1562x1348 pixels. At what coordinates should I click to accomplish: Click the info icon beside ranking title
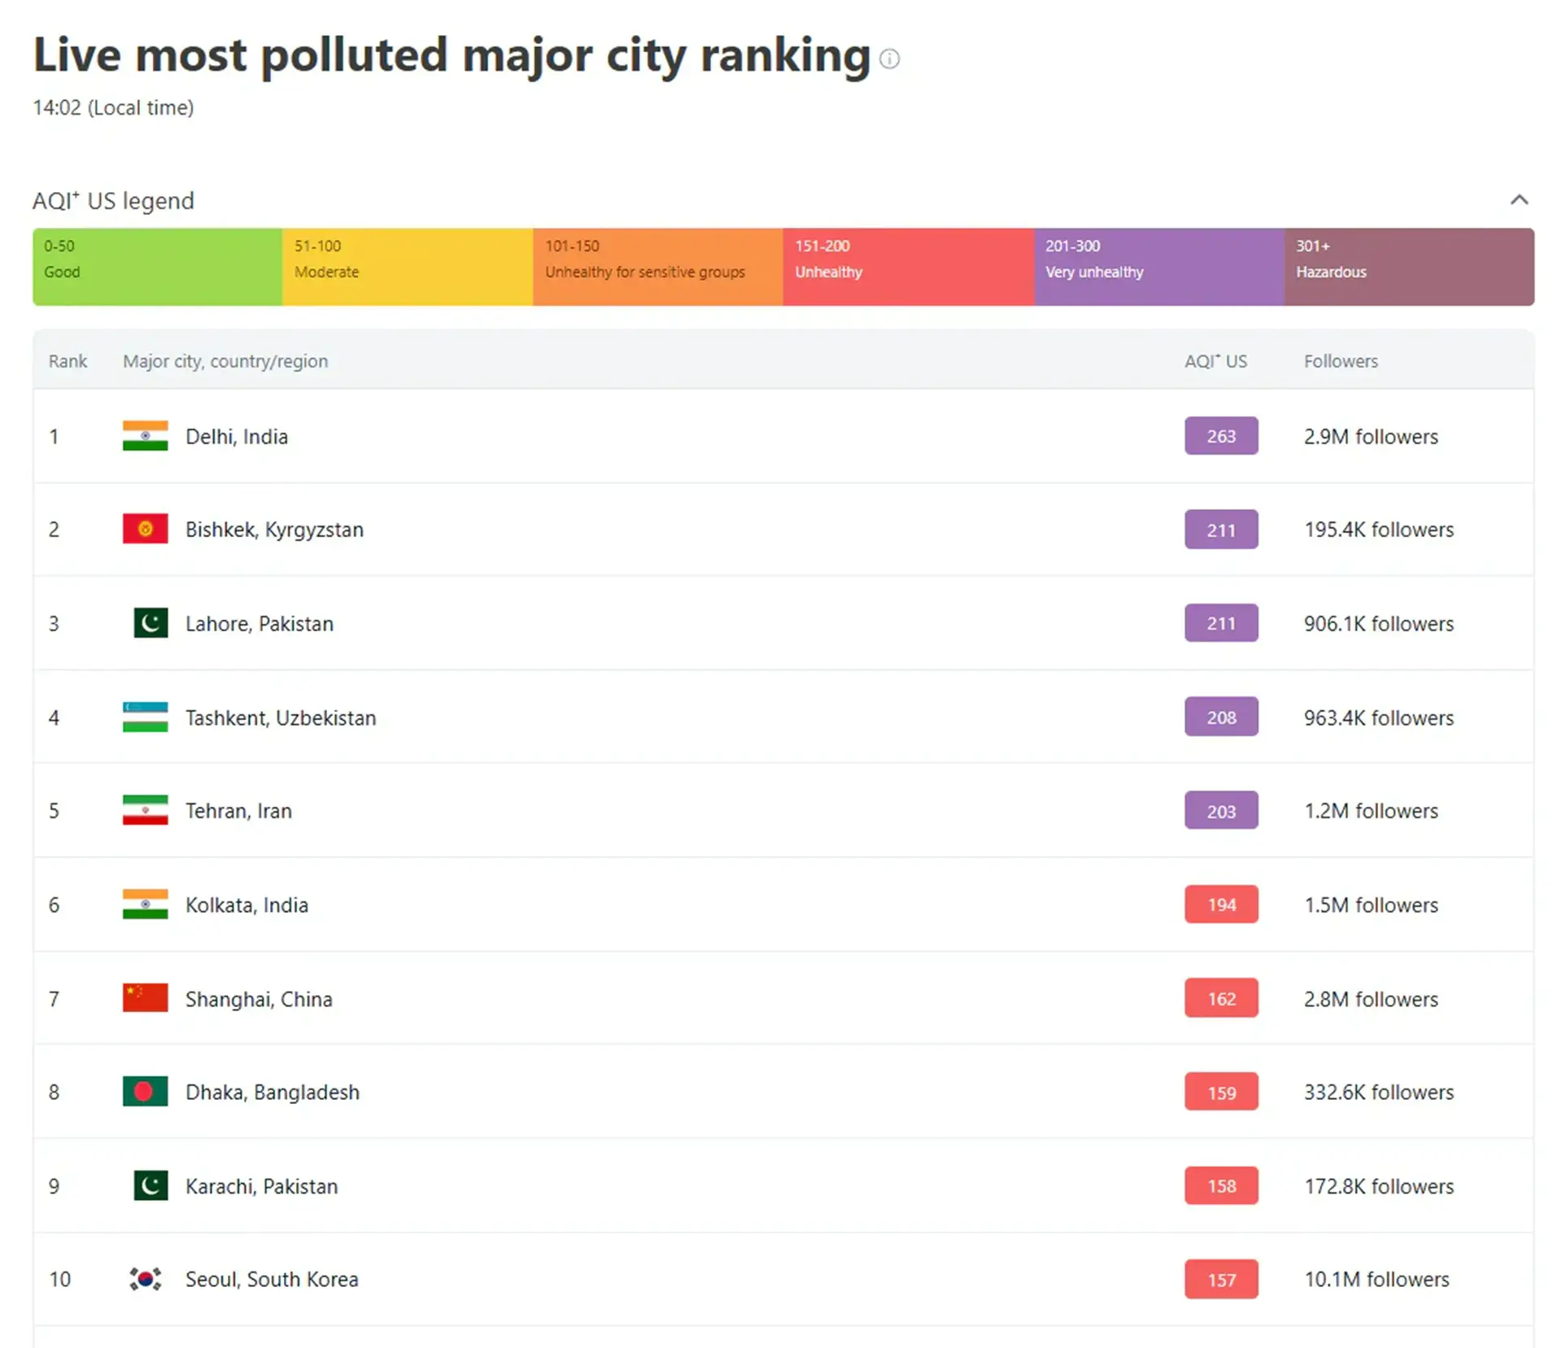coord(889,59)
